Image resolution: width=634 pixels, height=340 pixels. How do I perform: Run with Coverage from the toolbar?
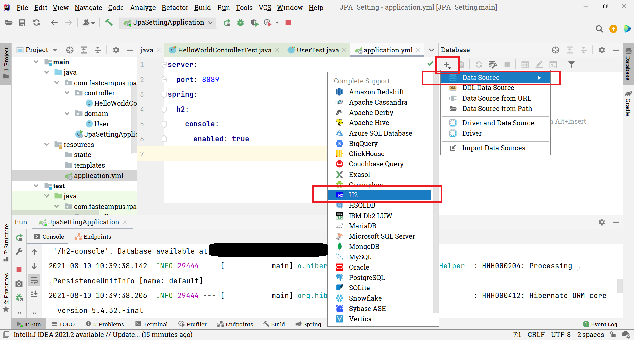254,23
